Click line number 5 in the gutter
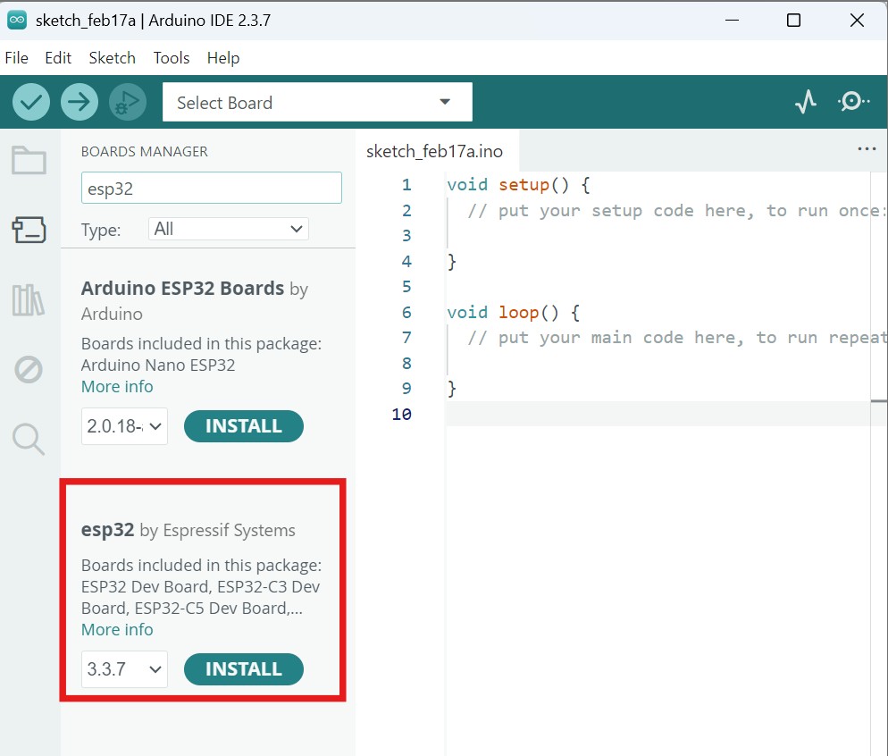888x756 pixels. pyautogui.click(x=406, y=287)
